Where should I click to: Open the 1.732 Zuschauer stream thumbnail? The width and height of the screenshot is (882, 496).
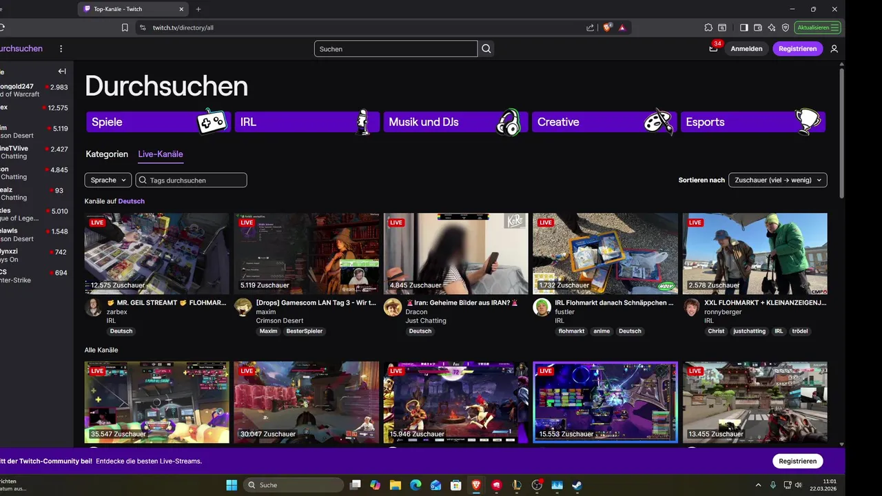click(x=606, y=254)
